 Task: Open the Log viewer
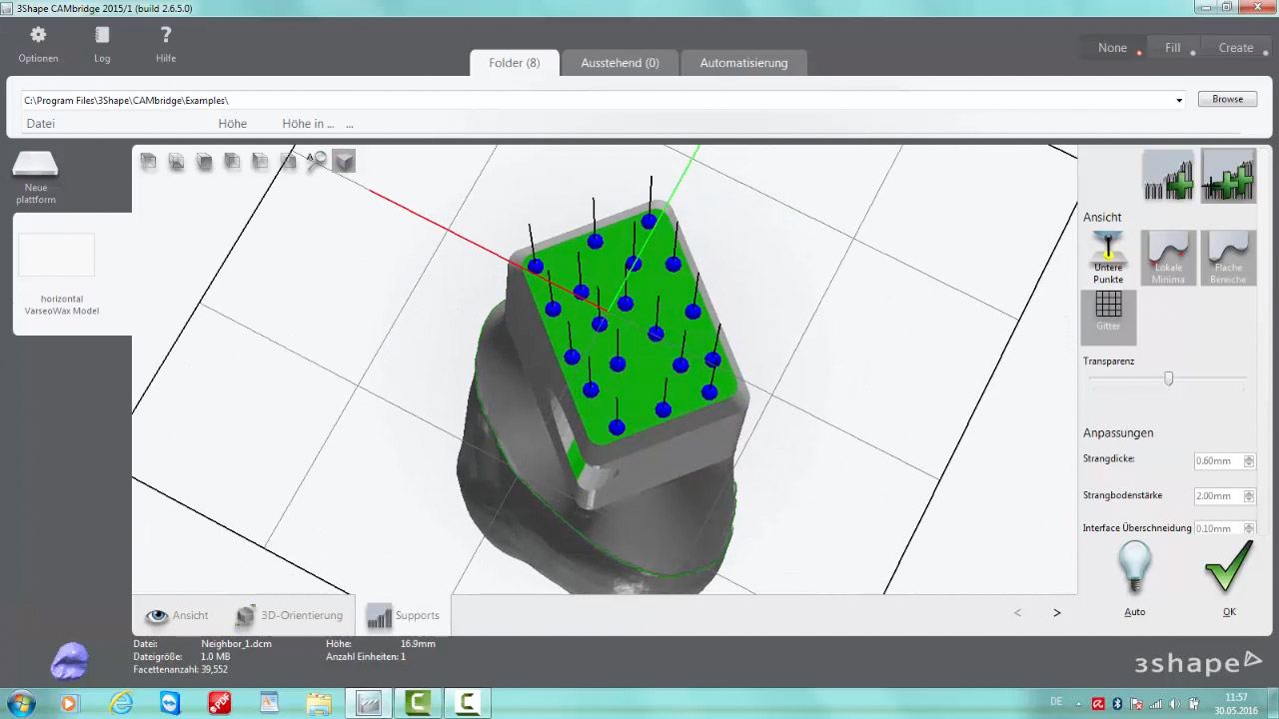(102, 44)
